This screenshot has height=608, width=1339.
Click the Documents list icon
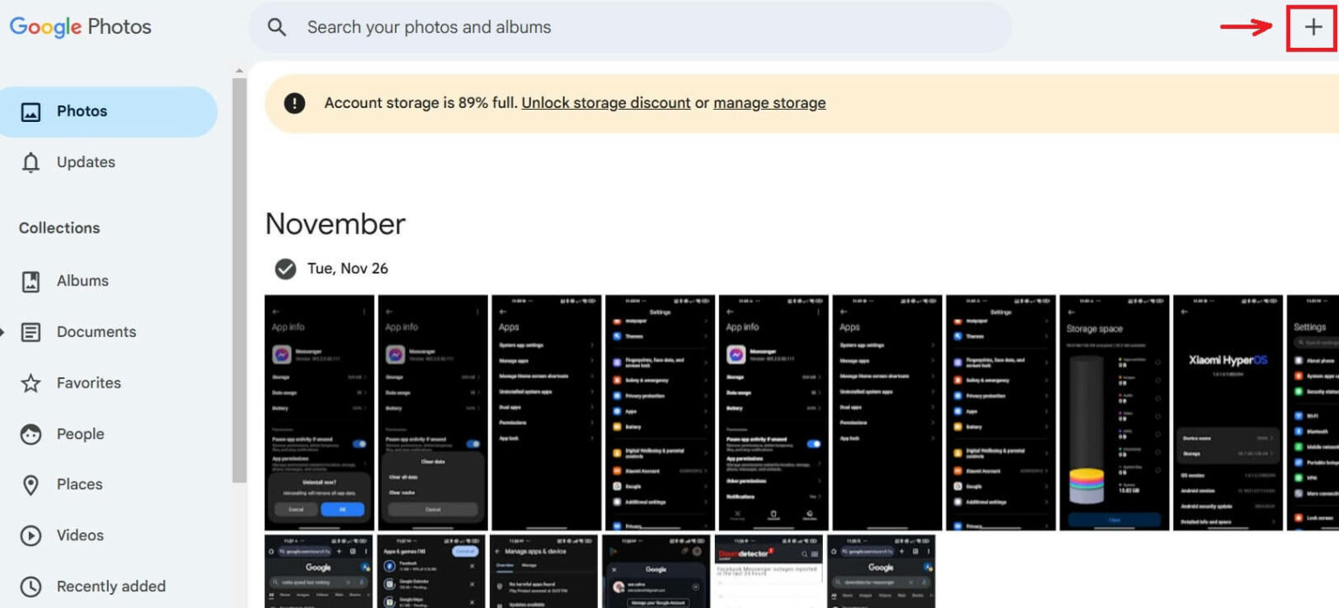pos(31,332)
